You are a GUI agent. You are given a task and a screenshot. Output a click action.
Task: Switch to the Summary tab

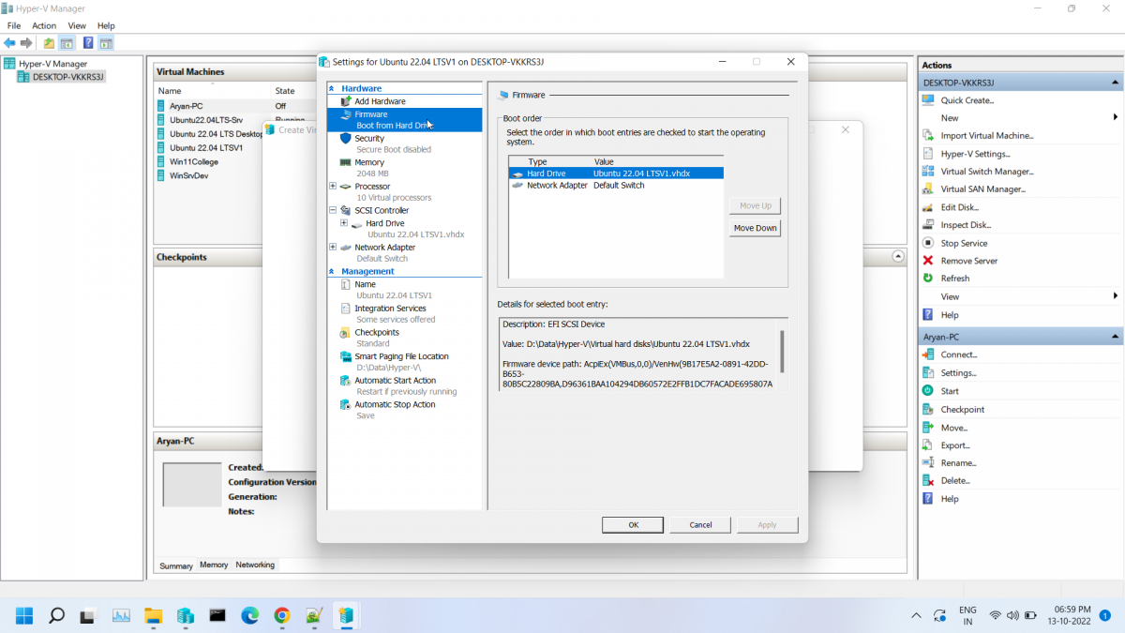pos(176,565)
